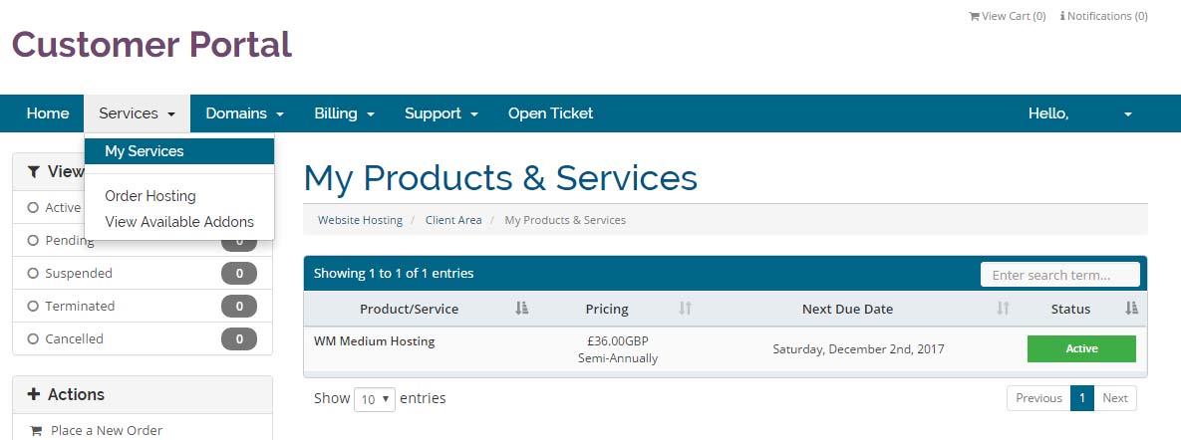Screen dimensions: 1181x440
Task: Select the Cancelled filter radio button
Action: 34,339
